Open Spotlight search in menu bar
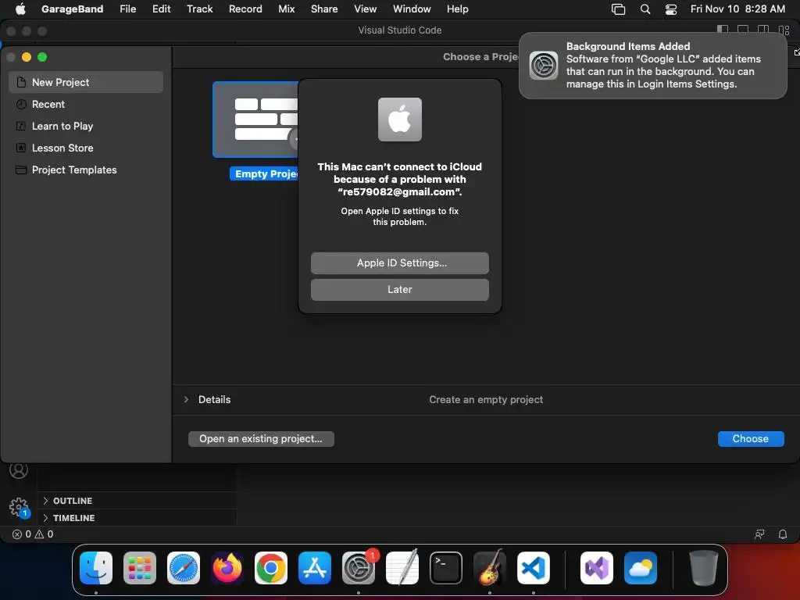Image resolution: width=800 pixels, height=600 pixels. pos(645,9)
